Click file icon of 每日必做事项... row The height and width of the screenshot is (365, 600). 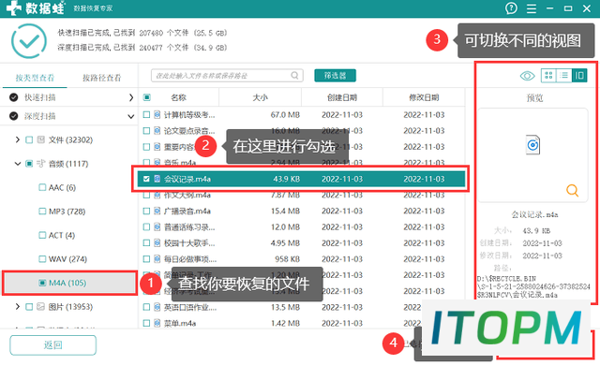click(157, 259)
